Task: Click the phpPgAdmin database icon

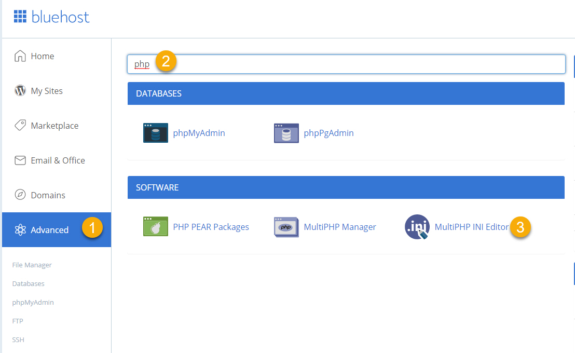Action: pos(286,133)
